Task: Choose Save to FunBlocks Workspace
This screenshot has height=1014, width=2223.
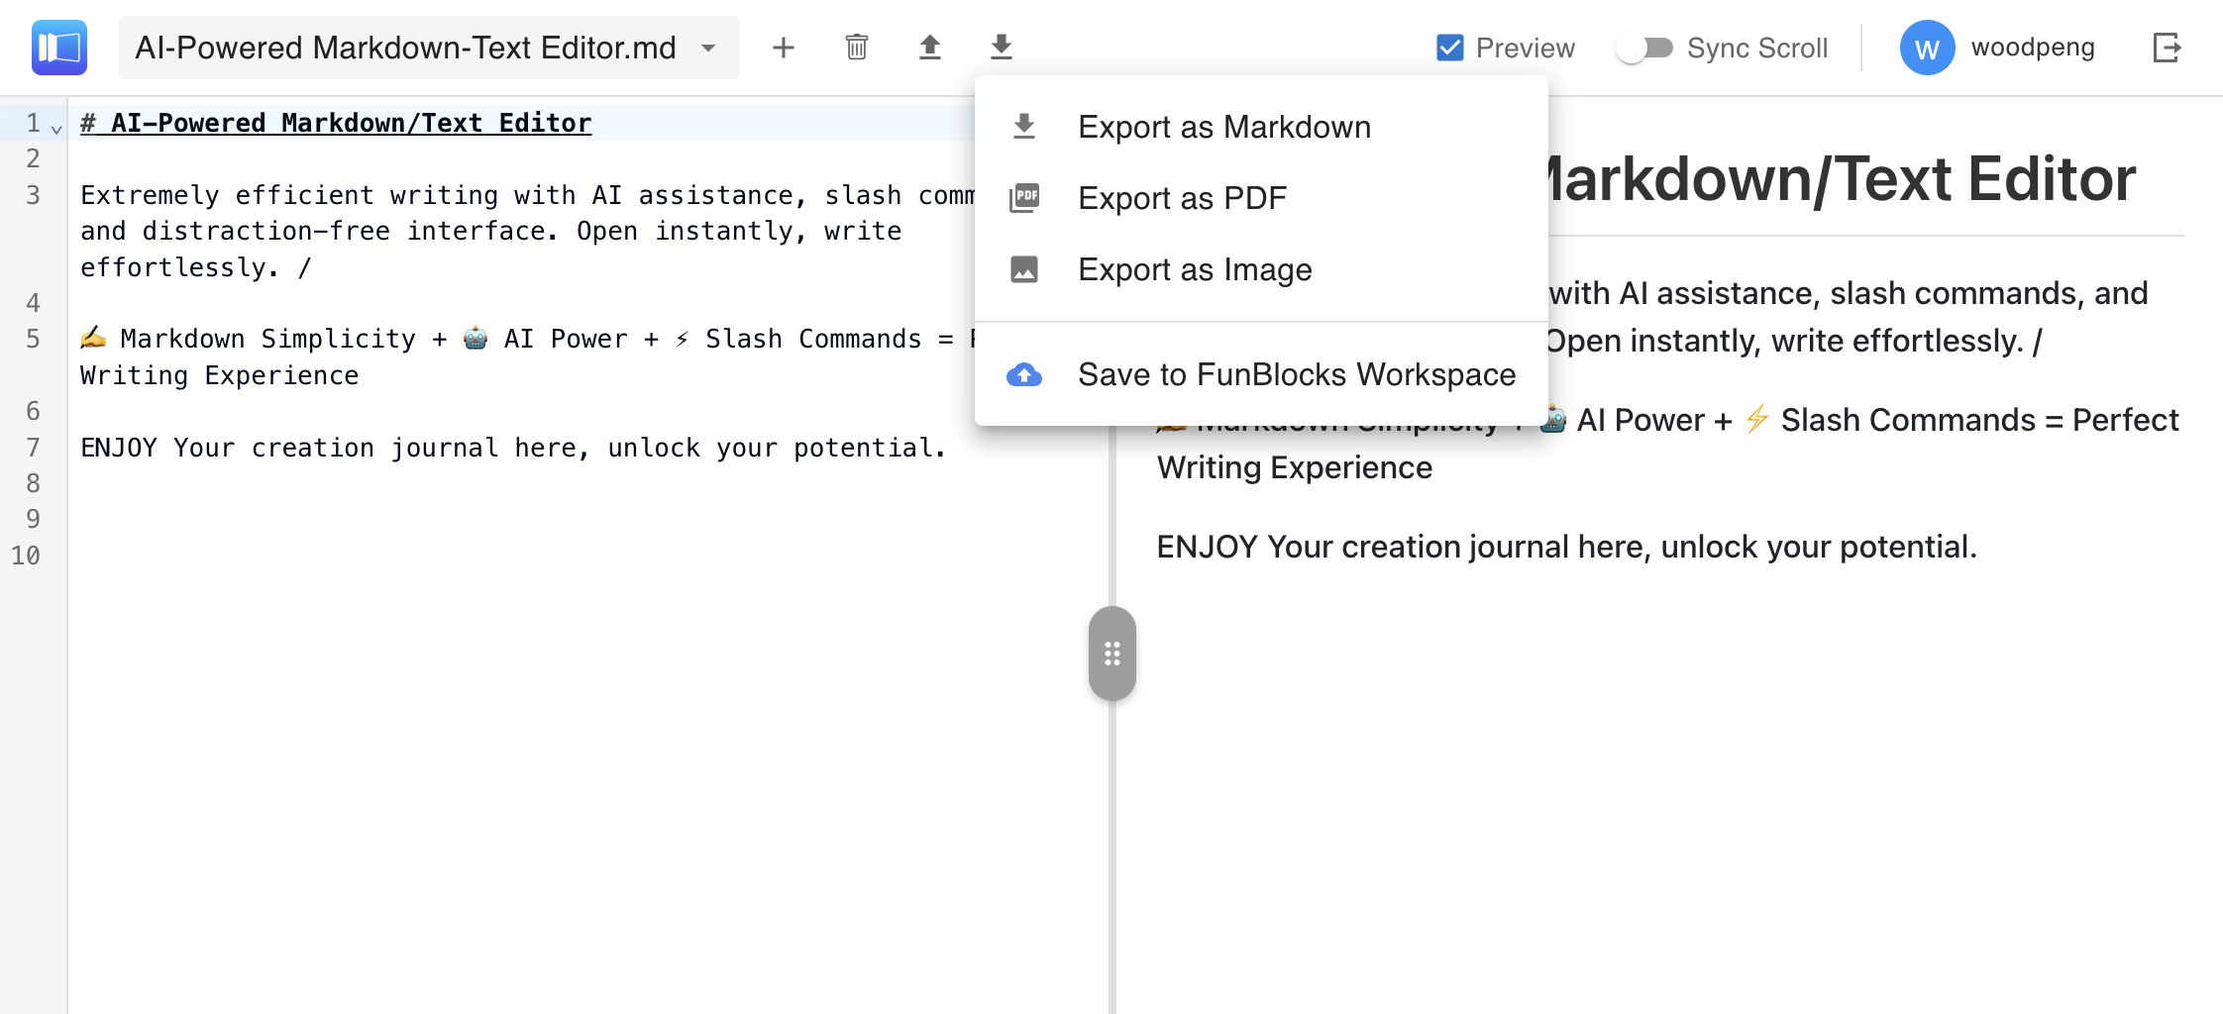Action: click(1296, 374)
